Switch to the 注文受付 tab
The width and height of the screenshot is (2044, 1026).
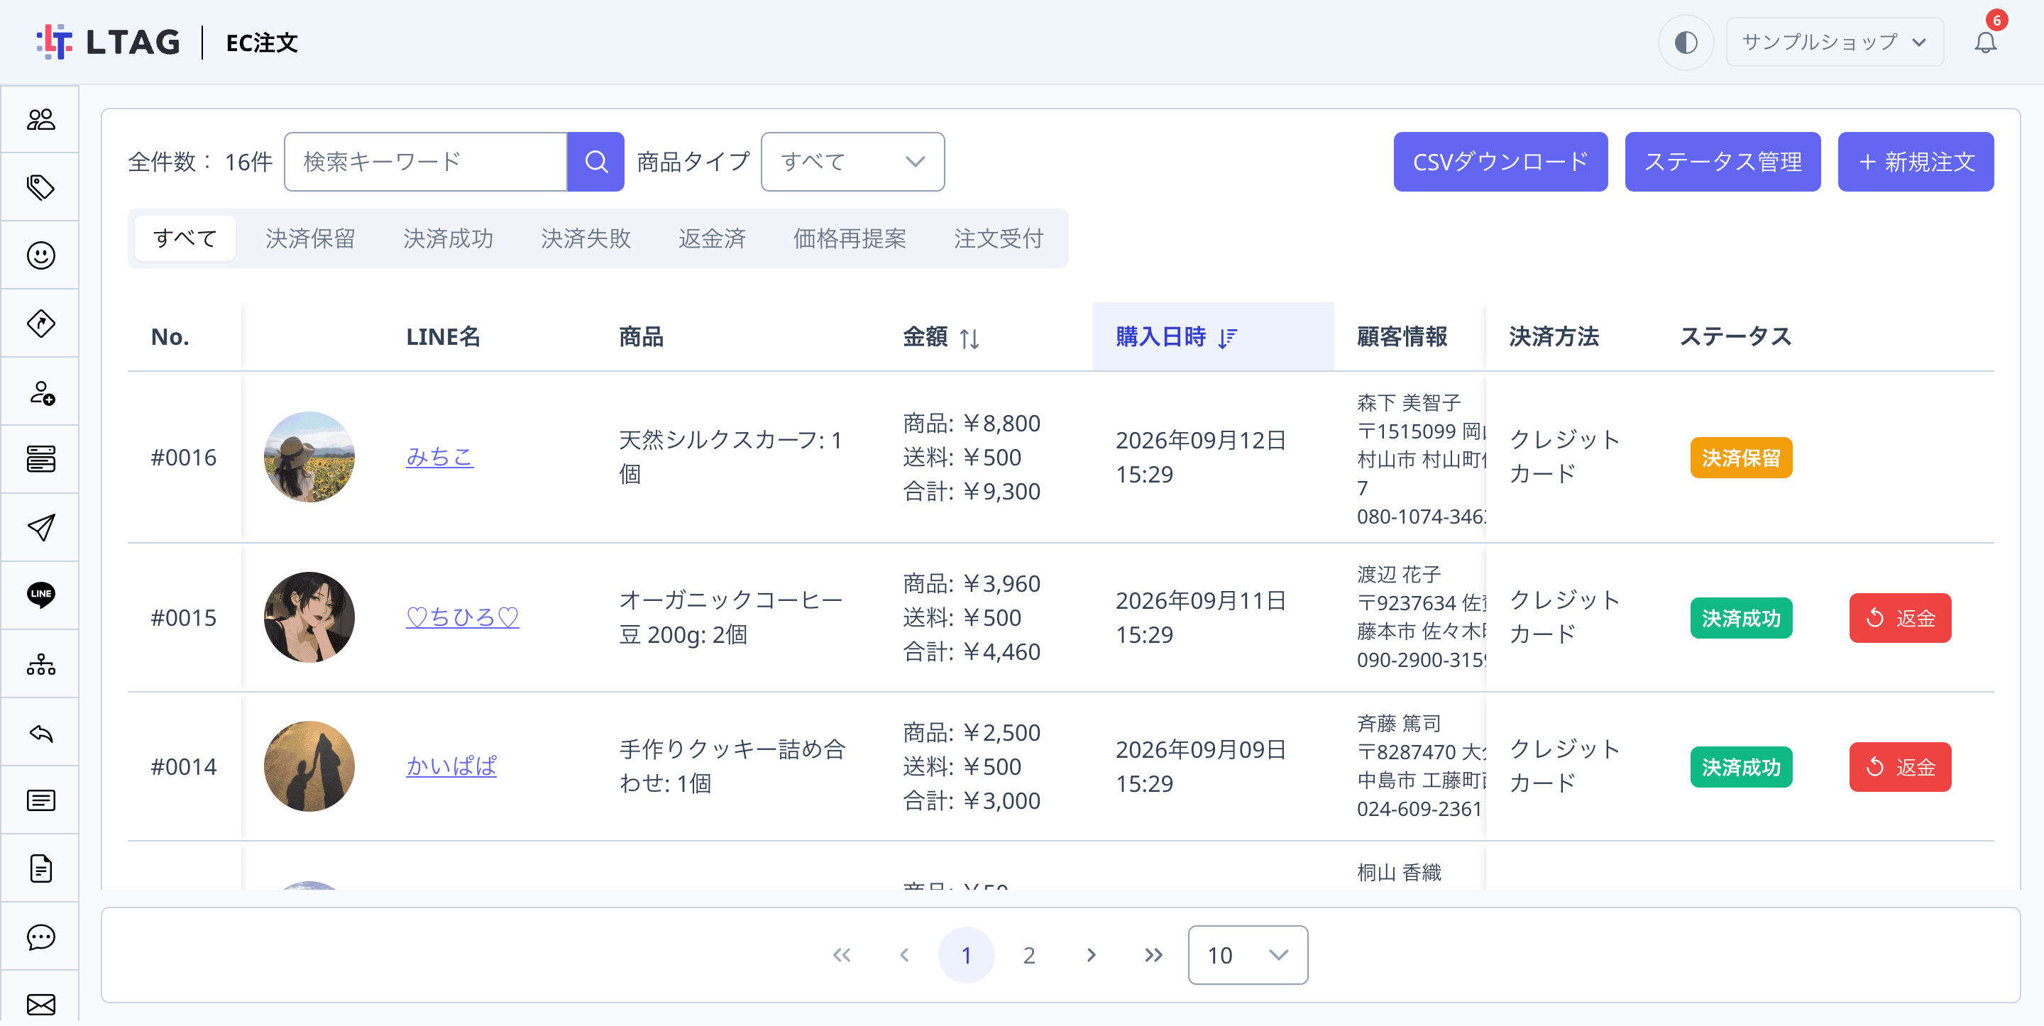coord(998,238)
